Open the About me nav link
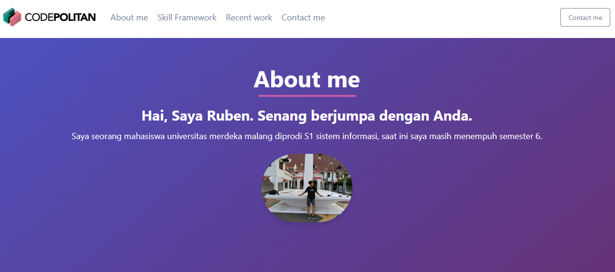 (x=129, y=18)
